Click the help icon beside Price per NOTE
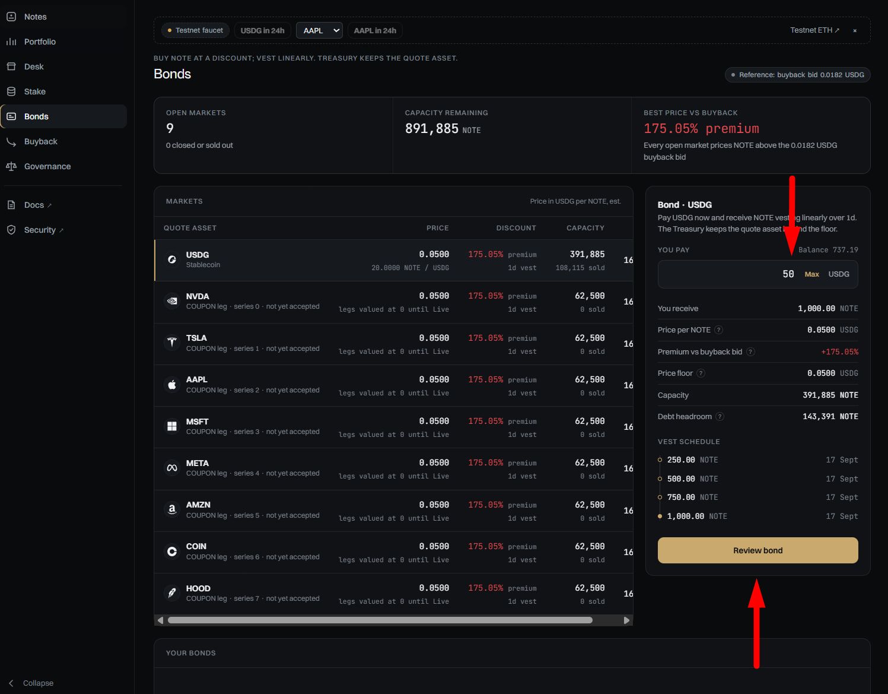The width and height of the screenshot is (888, 694). pos(718,330)
